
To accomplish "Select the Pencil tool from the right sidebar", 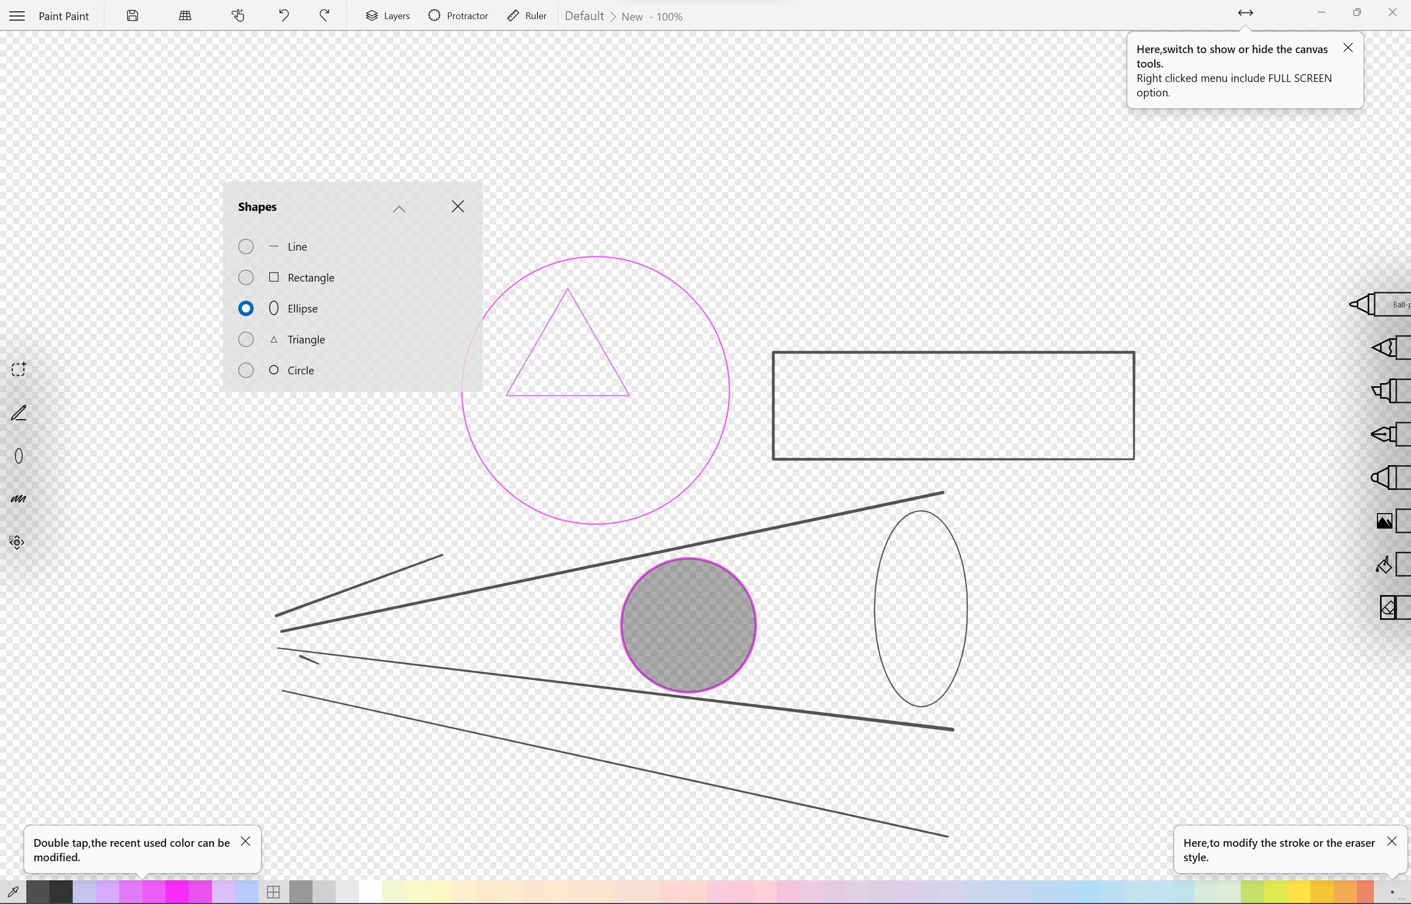I will pyautogui.click(x=1385, y=348).
